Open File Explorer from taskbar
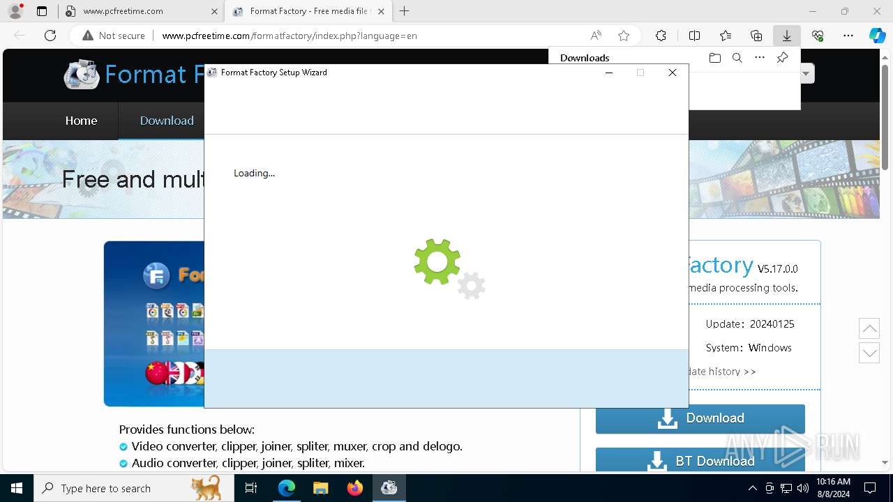The width and height of the screenshot is (893, 502). [x=320, y=488]
